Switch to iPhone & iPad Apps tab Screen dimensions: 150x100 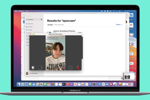59,25
